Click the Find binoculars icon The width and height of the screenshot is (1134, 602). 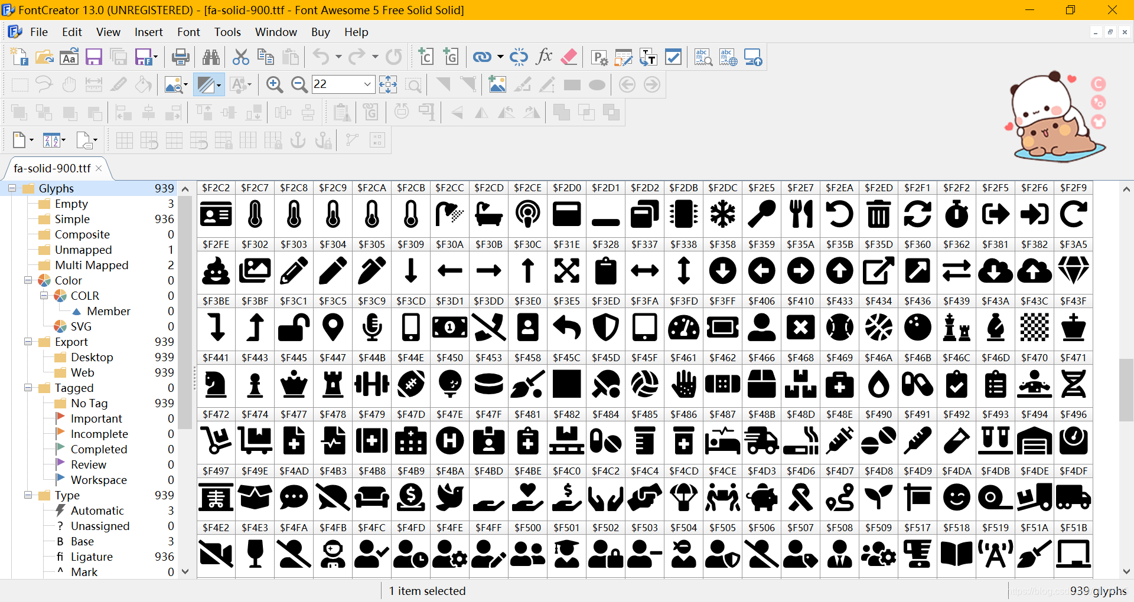(211, 57)
